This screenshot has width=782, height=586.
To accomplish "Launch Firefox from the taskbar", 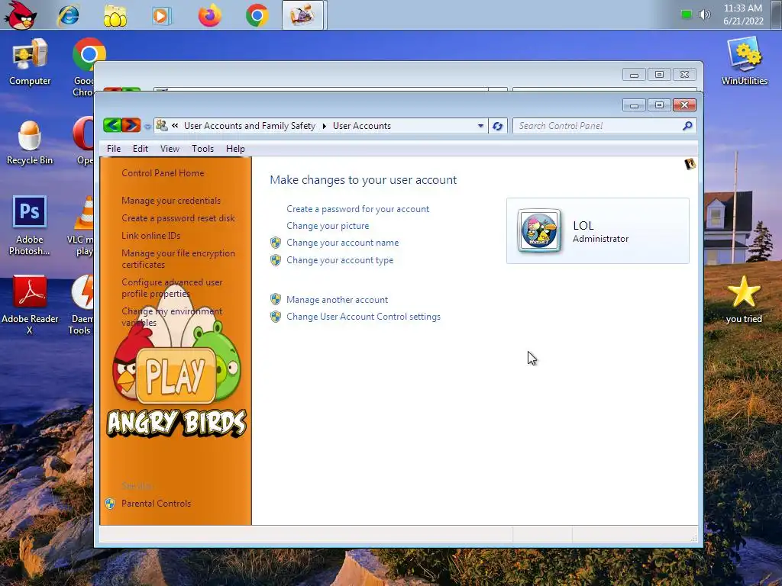I will (x=209, y=15).
